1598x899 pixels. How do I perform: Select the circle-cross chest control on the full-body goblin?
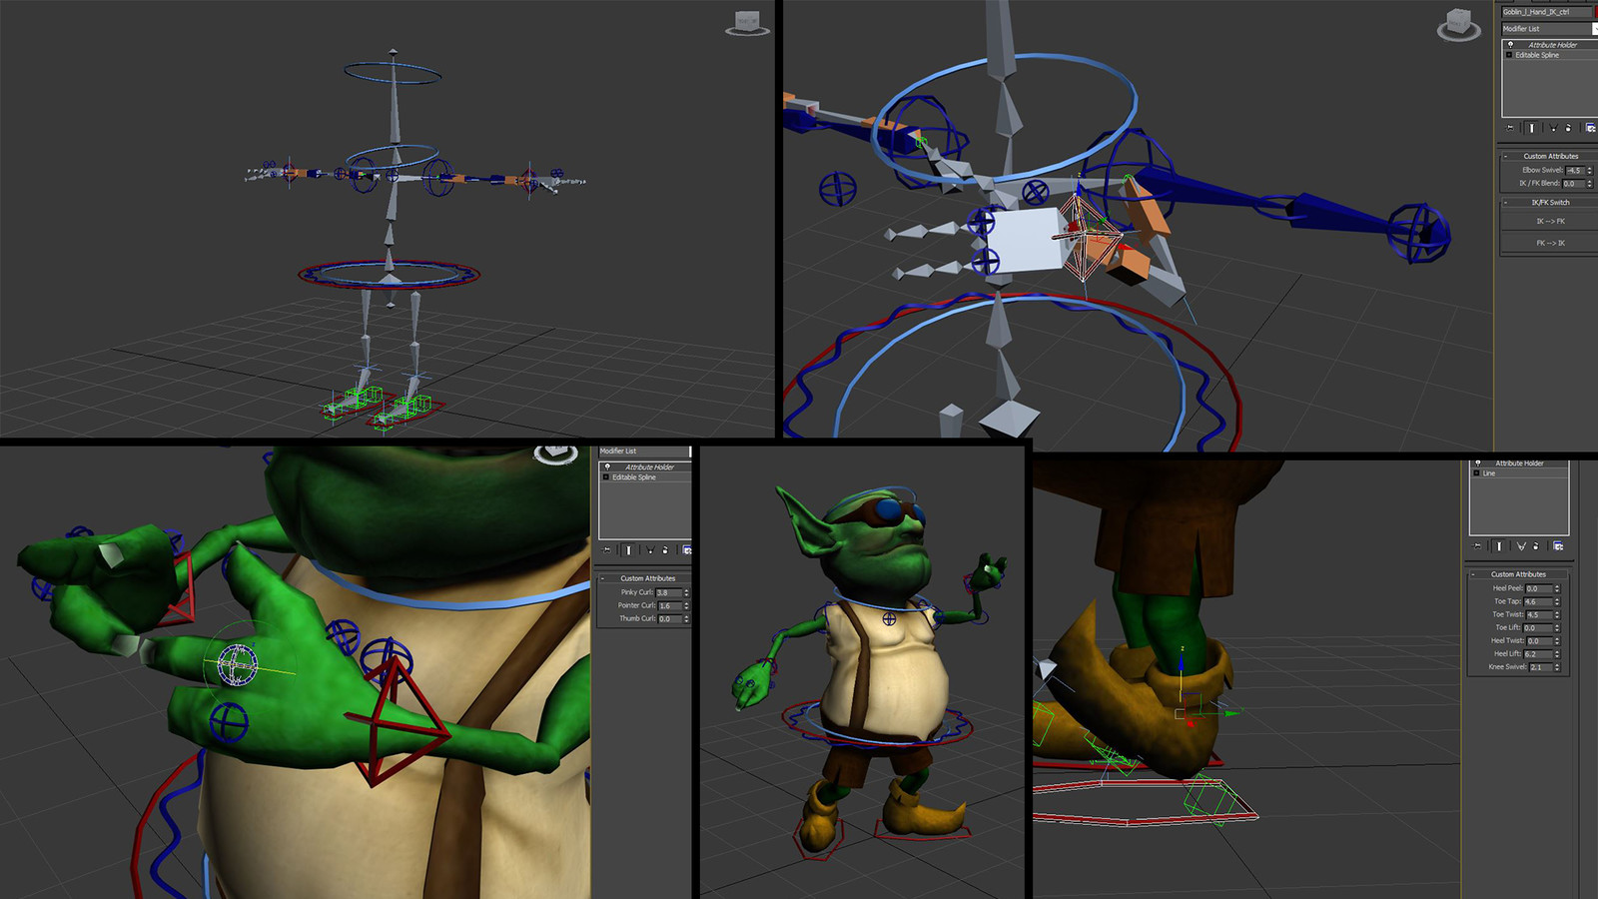click(x=889, y=619)
